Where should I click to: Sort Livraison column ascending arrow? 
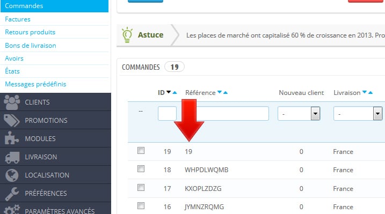(371, 92)
